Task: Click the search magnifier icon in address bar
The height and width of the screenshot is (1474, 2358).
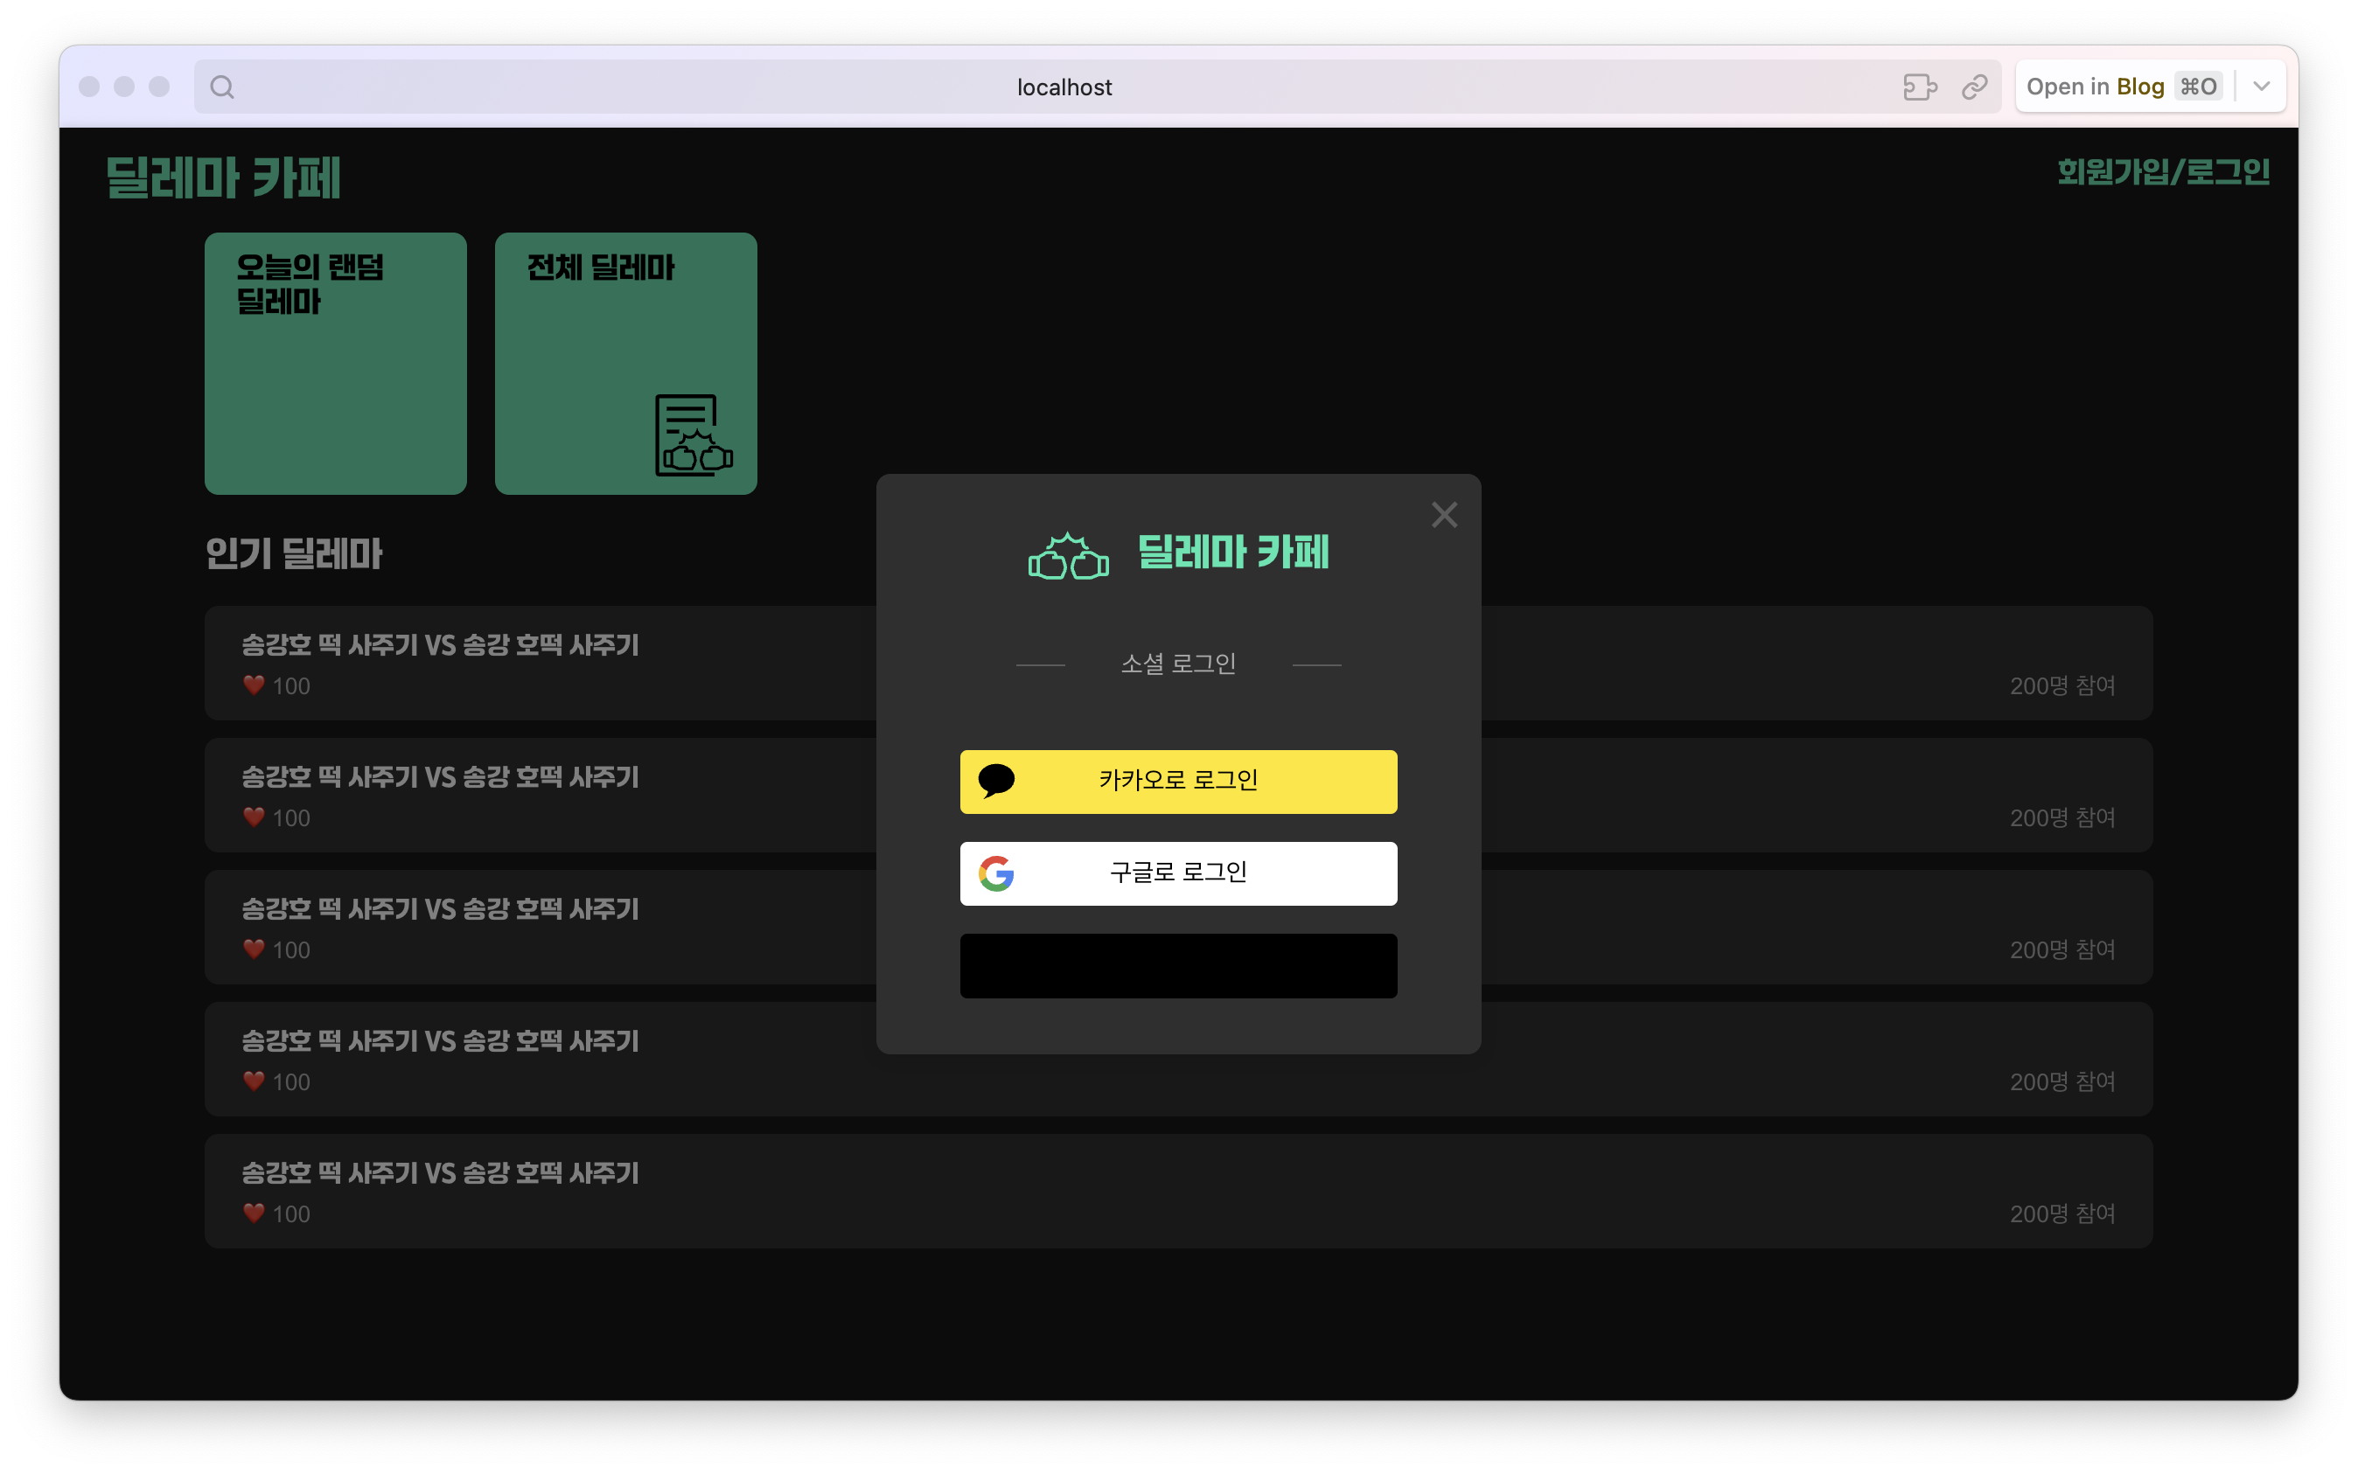Action: [x=222, y=87]
